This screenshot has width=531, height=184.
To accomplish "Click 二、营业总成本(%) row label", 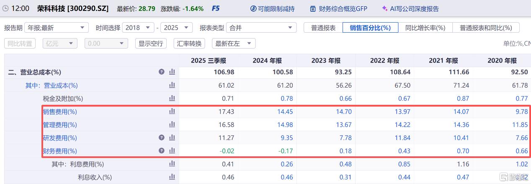I will tap(35, 72).
